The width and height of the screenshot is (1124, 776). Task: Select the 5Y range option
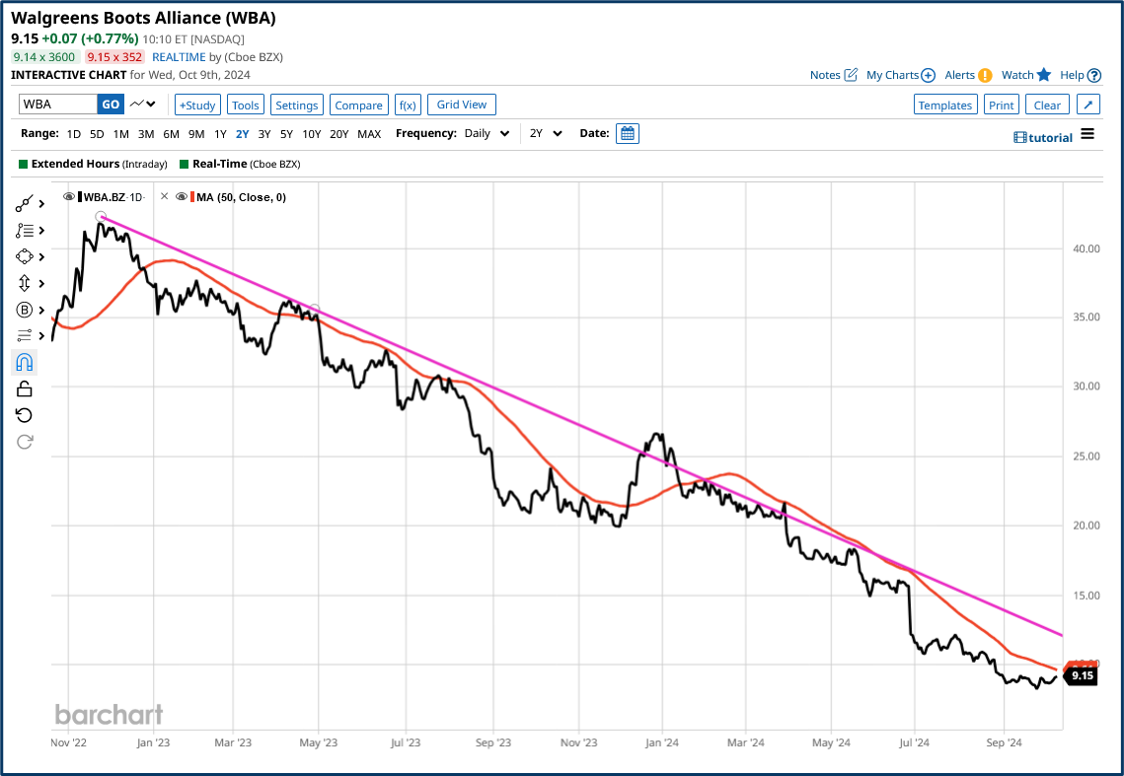click(286, 133)
